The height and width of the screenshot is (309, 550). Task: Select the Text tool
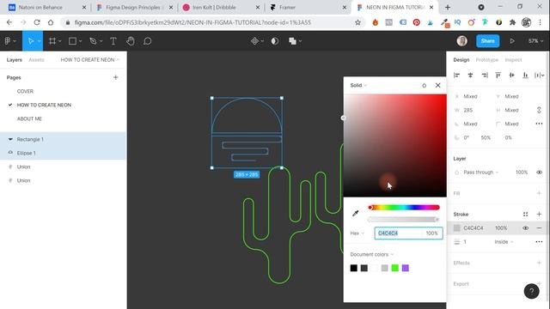113,41
